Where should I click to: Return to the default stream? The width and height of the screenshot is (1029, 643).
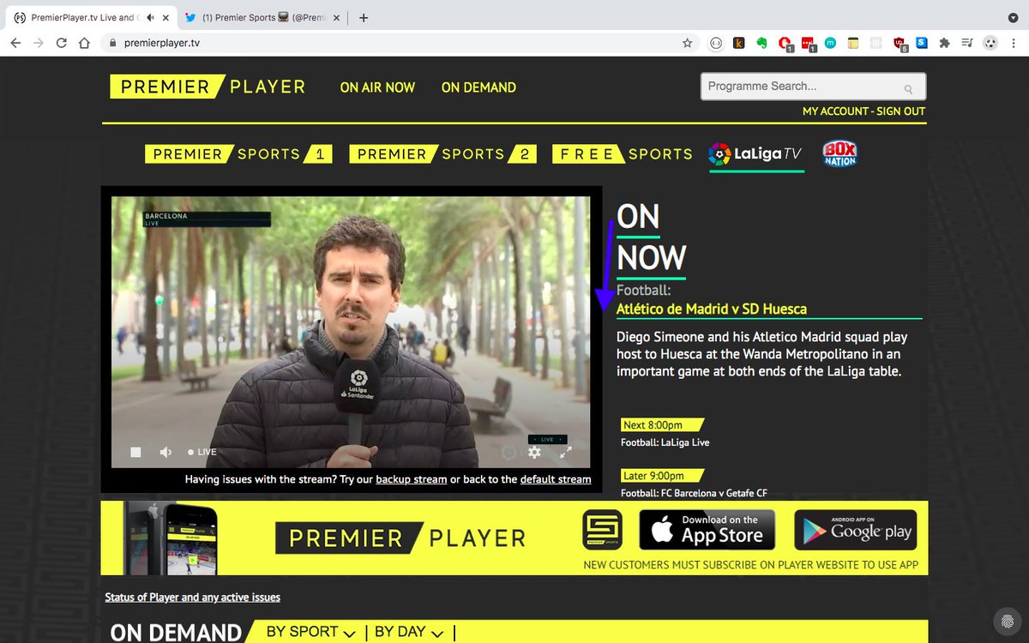(556, 479)
